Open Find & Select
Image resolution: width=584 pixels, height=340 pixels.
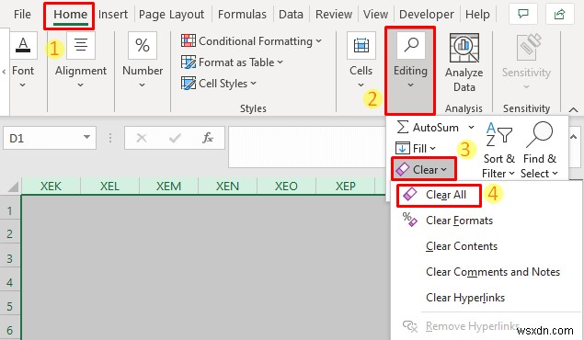(539, 151)
